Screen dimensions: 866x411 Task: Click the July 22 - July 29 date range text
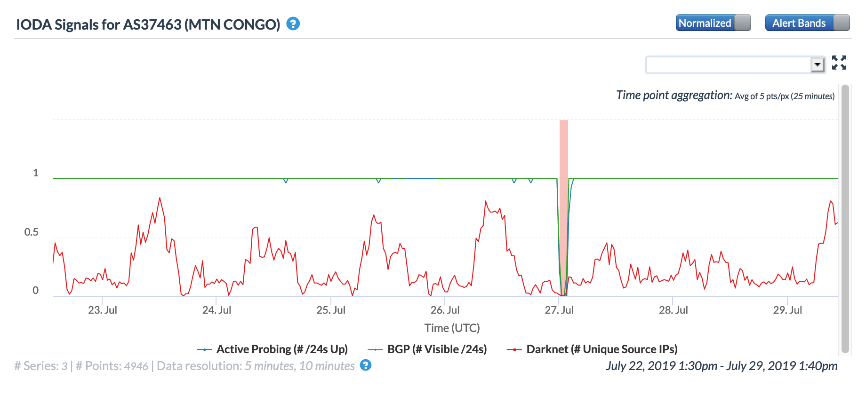point(722,366)
